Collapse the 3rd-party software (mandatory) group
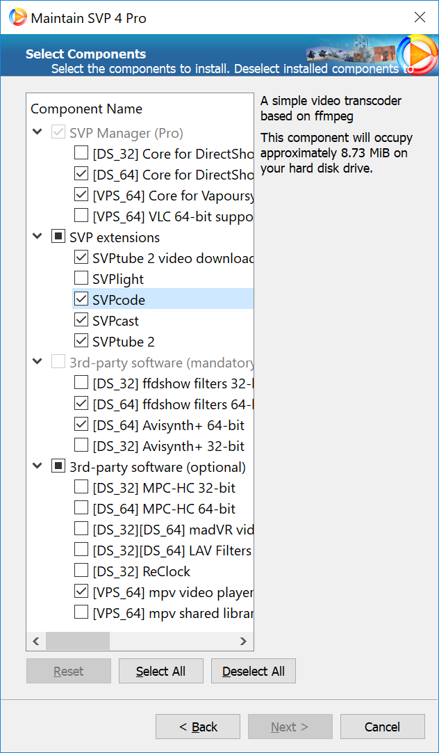The width and height of the screenshot is (439, 753). tap(37, 363)
